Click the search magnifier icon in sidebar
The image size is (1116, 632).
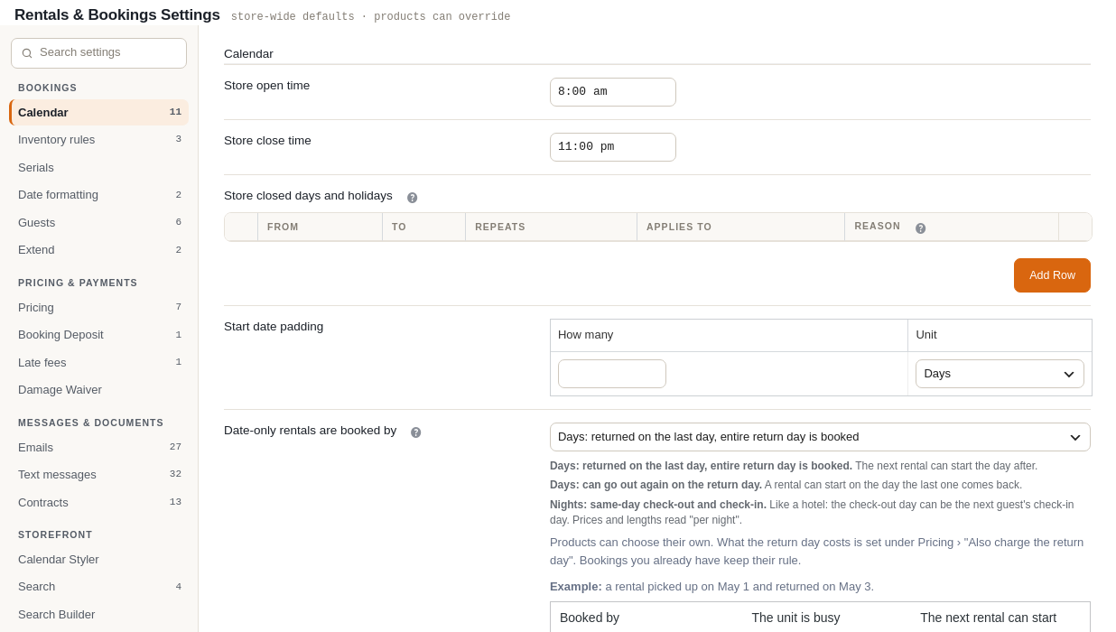coord(27,53)
